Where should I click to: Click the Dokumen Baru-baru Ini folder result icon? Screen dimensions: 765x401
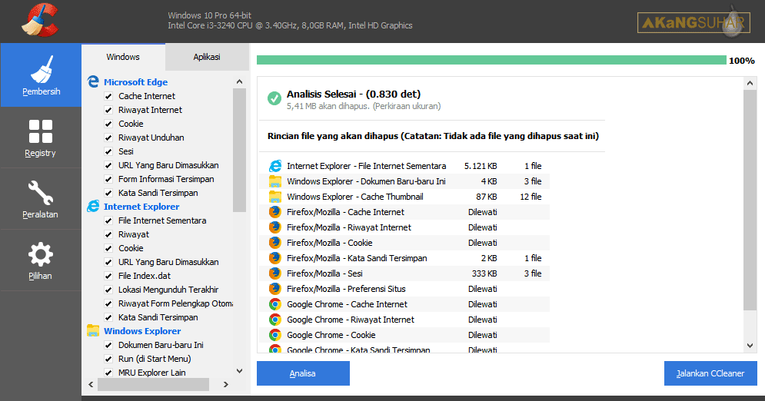pyautogui.click(x=275, y=181)
